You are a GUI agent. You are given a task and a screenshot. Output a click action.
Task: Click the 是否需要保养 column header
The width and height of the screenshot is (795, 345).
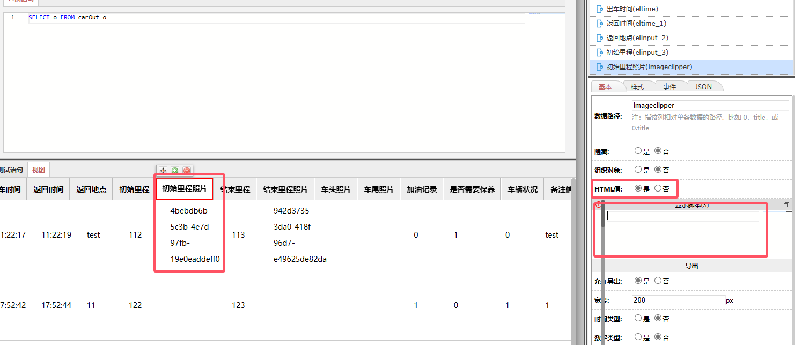472,189
